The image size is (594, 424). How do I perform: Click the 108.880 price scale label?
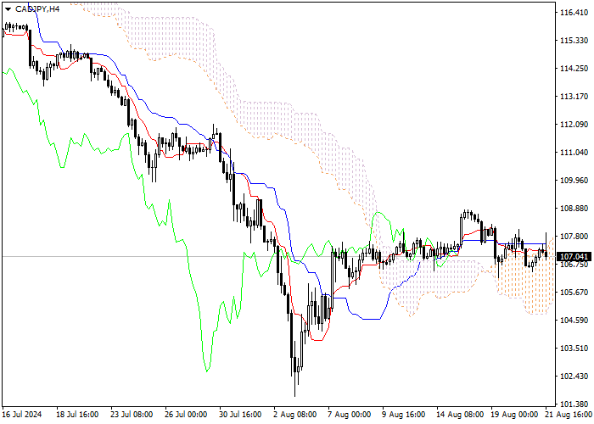tap(574, 209)
